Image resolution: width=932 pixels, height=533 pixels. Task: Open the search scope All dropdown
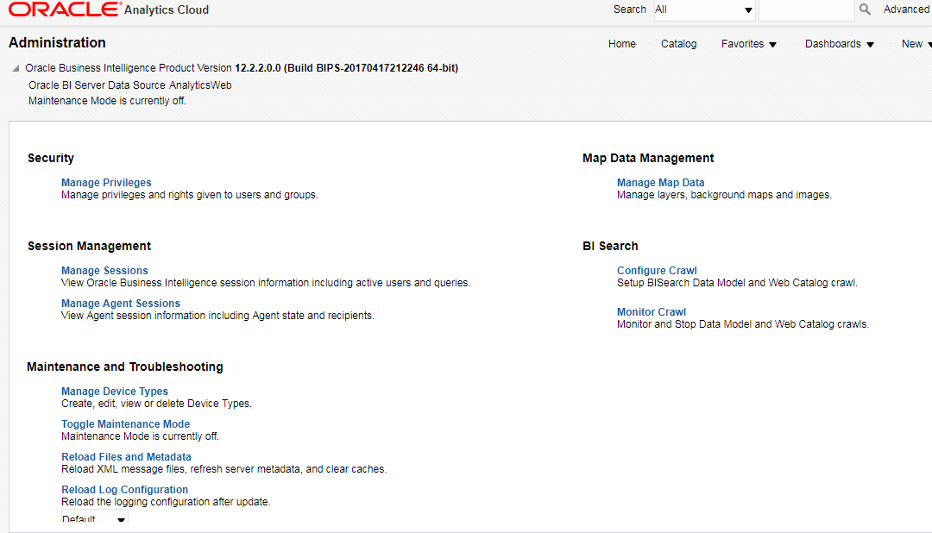[x=703, y=10]
